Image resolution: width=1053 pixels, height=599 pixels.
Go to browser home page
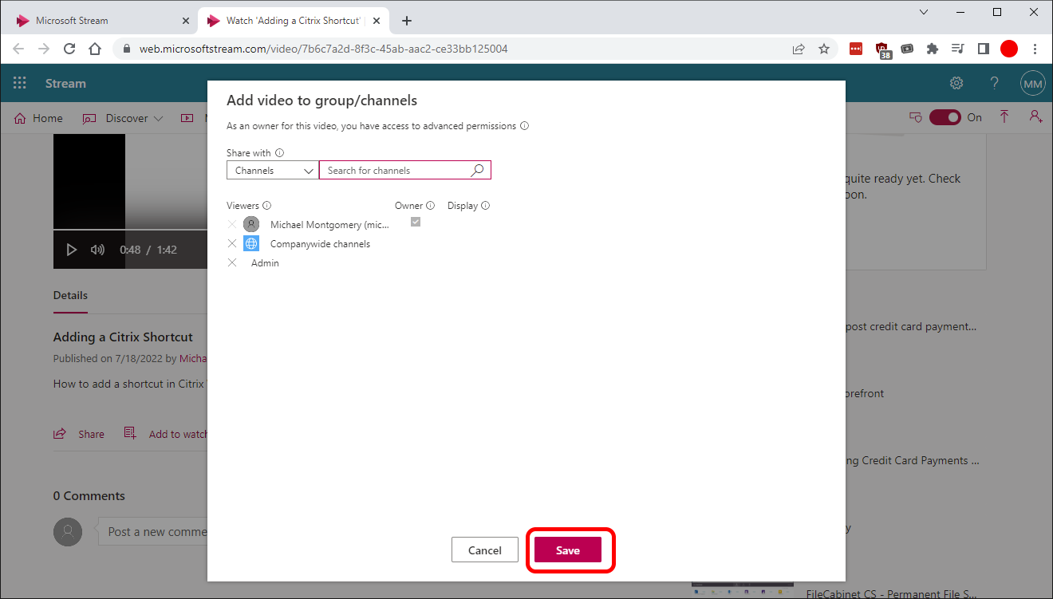95,49
